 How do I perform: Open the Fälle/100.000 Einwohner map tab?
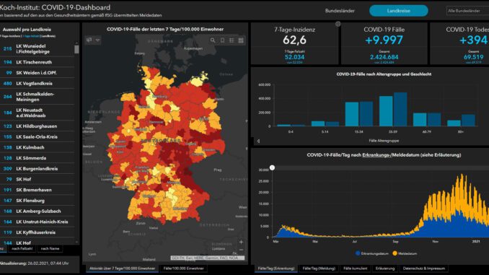coord(183,269)
